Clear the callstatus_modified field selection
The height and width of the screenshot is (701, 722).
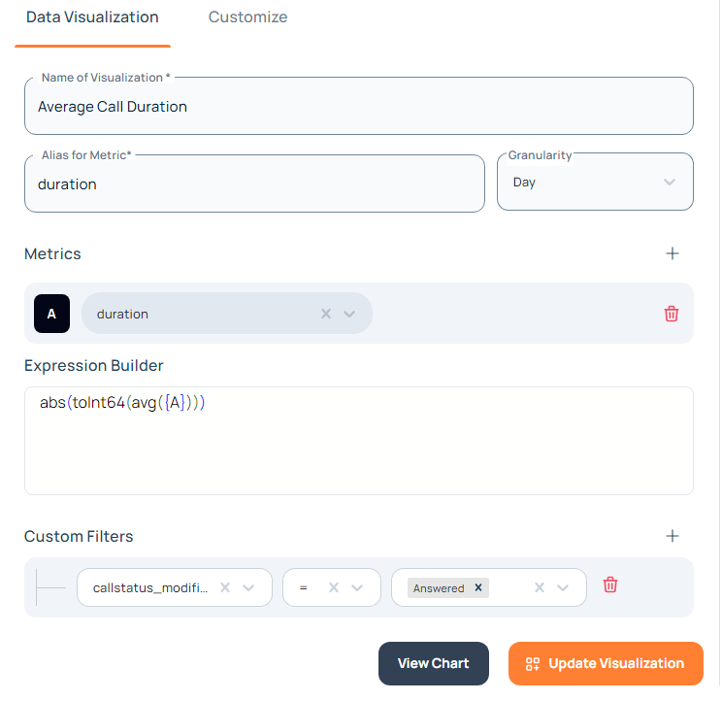point(225,587)
